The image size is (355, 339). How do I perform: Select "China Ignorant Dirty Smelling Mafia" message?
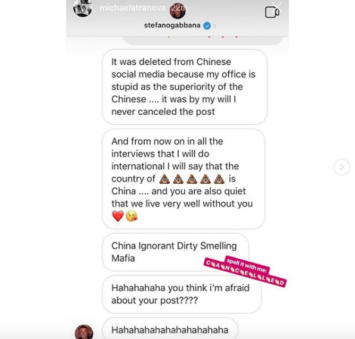(x=176, y=252)
